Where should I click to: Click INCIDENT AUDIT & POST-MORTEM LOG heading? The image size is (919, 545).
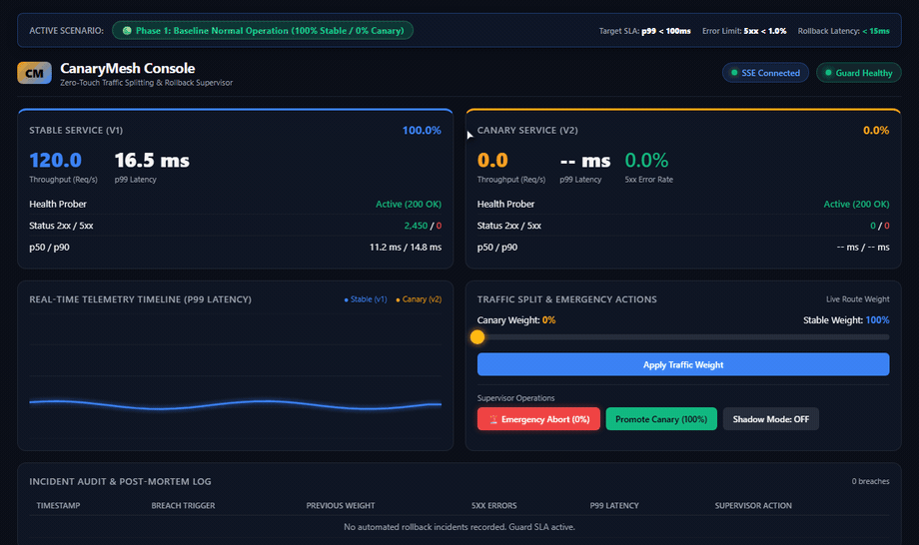pyautogui.click(x=120, y=481)
